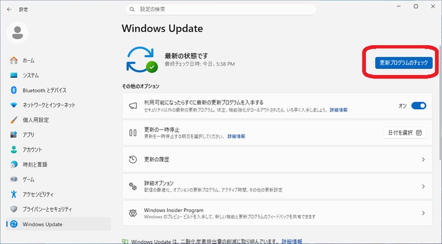The image size is (442, 244).
Task: Open アクセシビリティ in sidebar
Action: 59,194
